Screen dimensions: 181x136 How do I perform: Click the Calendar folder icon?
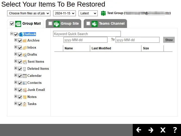[x=25, y=76]
